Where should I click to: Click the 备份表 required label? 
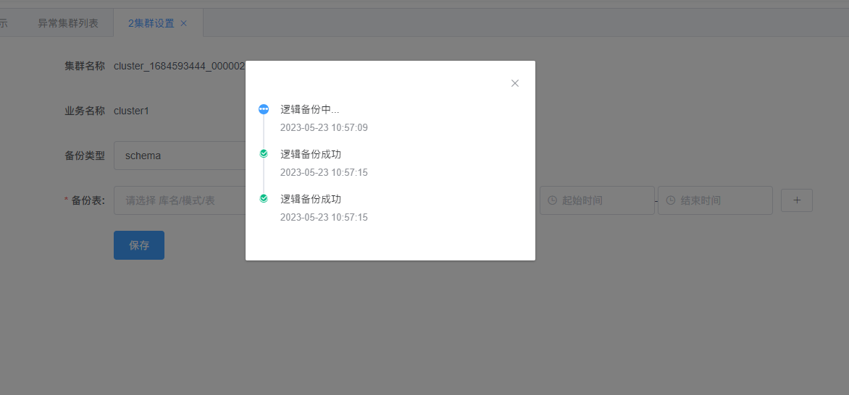[x=85, y=200]
